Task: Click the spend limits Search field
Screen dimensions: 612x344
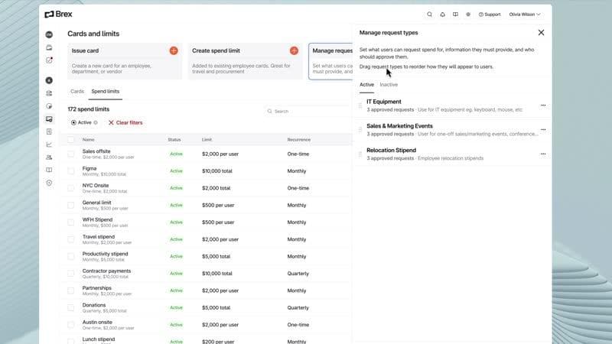Action: (306, 112)
